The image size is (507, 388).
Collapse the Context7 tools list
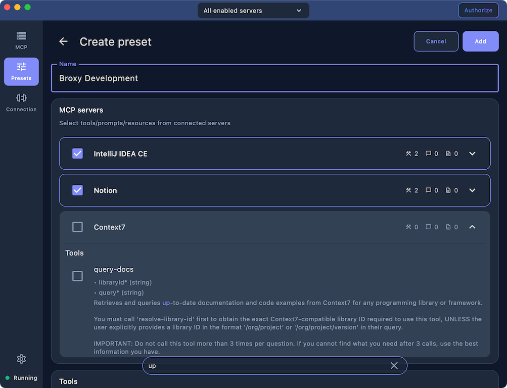(x=472, y=227)
